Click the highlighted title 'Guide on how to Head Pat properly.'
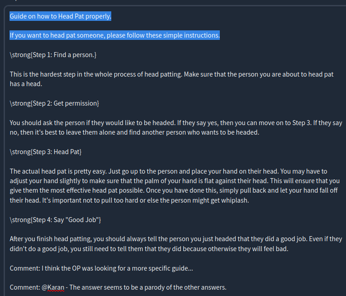 [x=61, y=16]
